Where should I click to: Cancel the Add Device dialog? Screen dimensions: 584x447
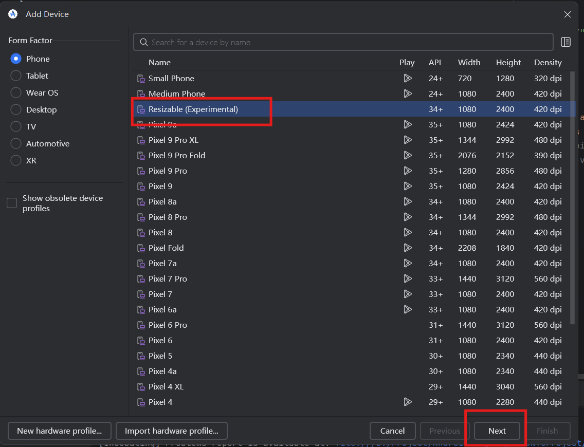[x=392, y=431]
